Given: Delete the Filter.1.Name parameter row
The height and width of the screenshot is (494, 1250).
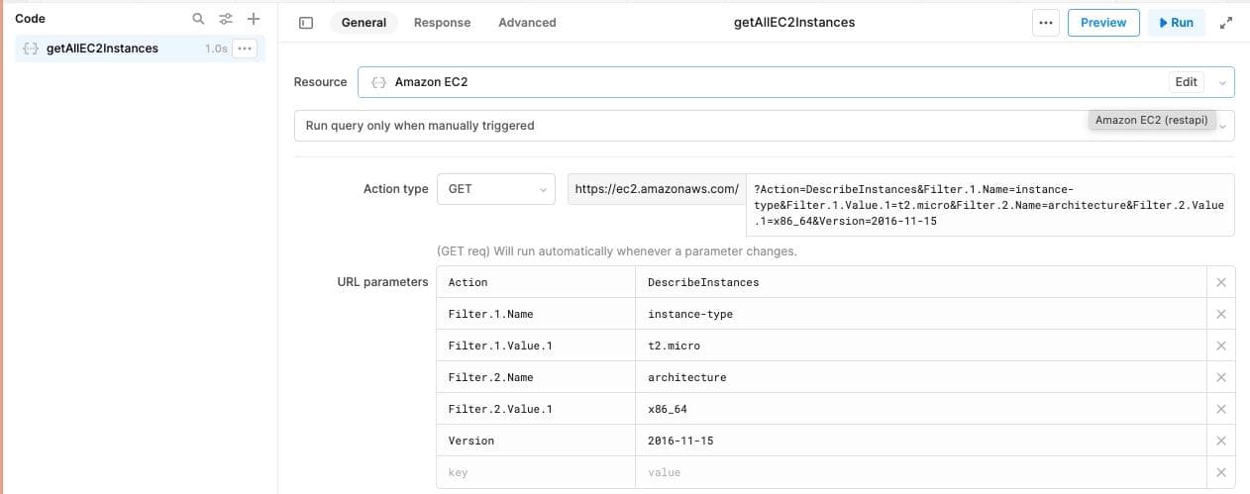Looking at the screenshot, I should pos(1220,314).
